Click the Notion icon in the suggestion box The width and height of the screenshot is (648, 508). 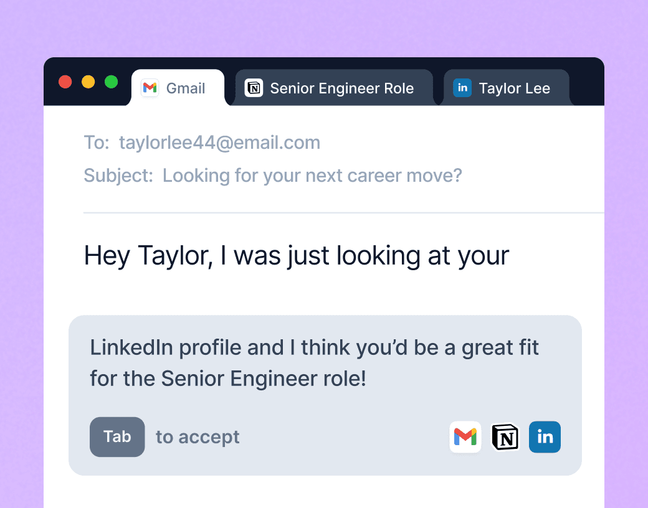(x=505, y=437)
